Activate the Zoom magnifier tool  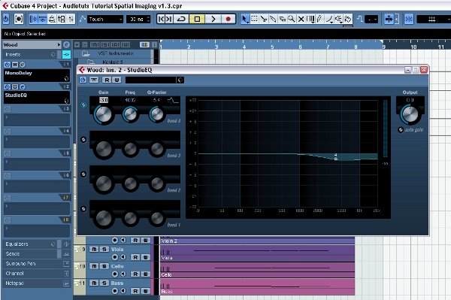(x=292, y=20)
